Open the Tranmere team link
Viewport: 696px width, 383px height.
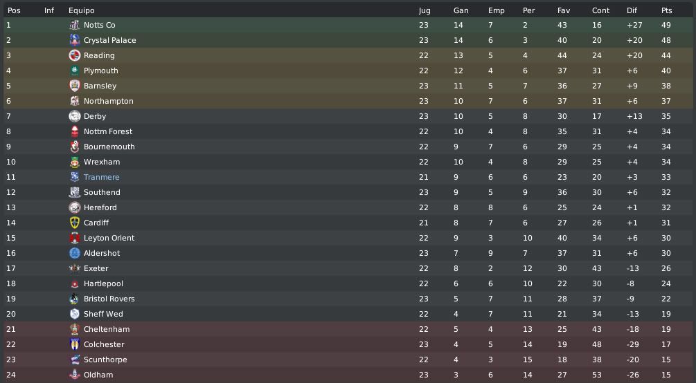pos(102,177)
